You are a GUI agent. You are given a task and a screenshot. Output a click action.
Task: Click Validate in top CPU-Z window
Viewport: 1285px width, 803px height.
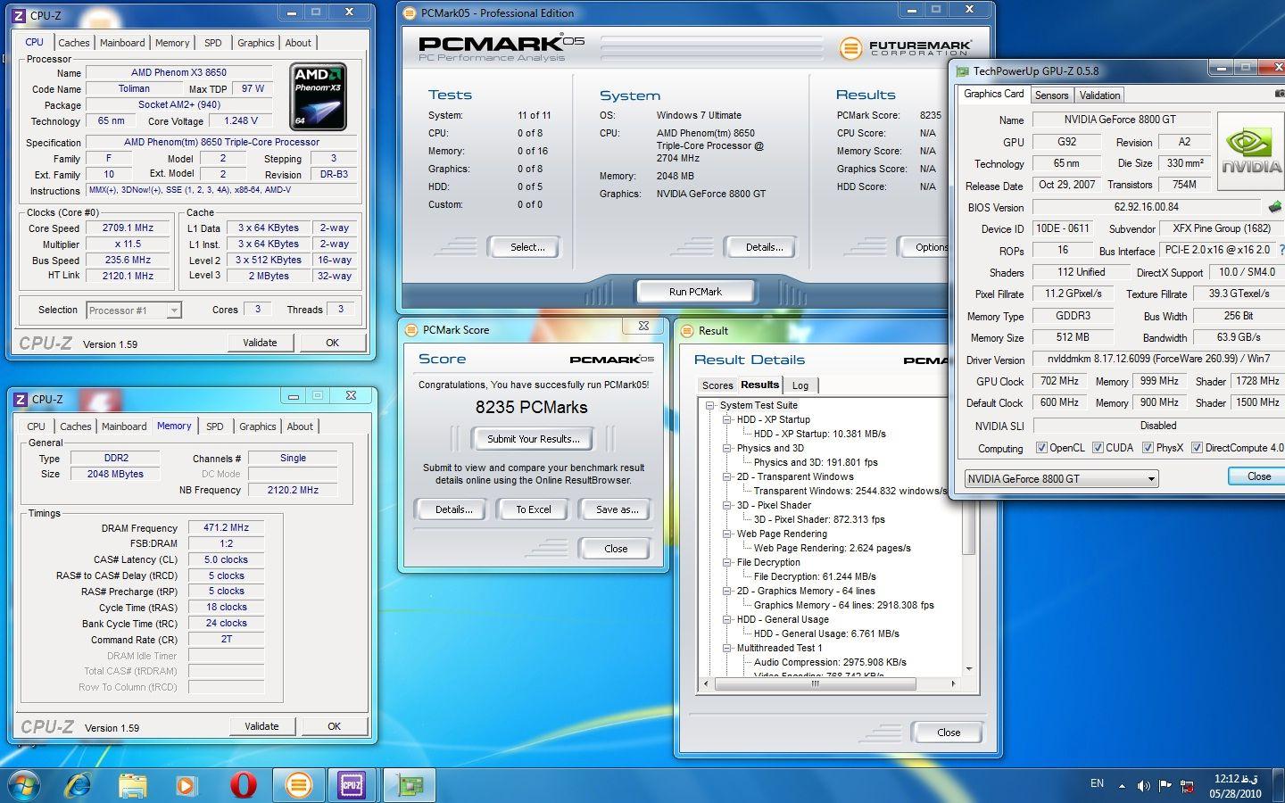point(260,343)
